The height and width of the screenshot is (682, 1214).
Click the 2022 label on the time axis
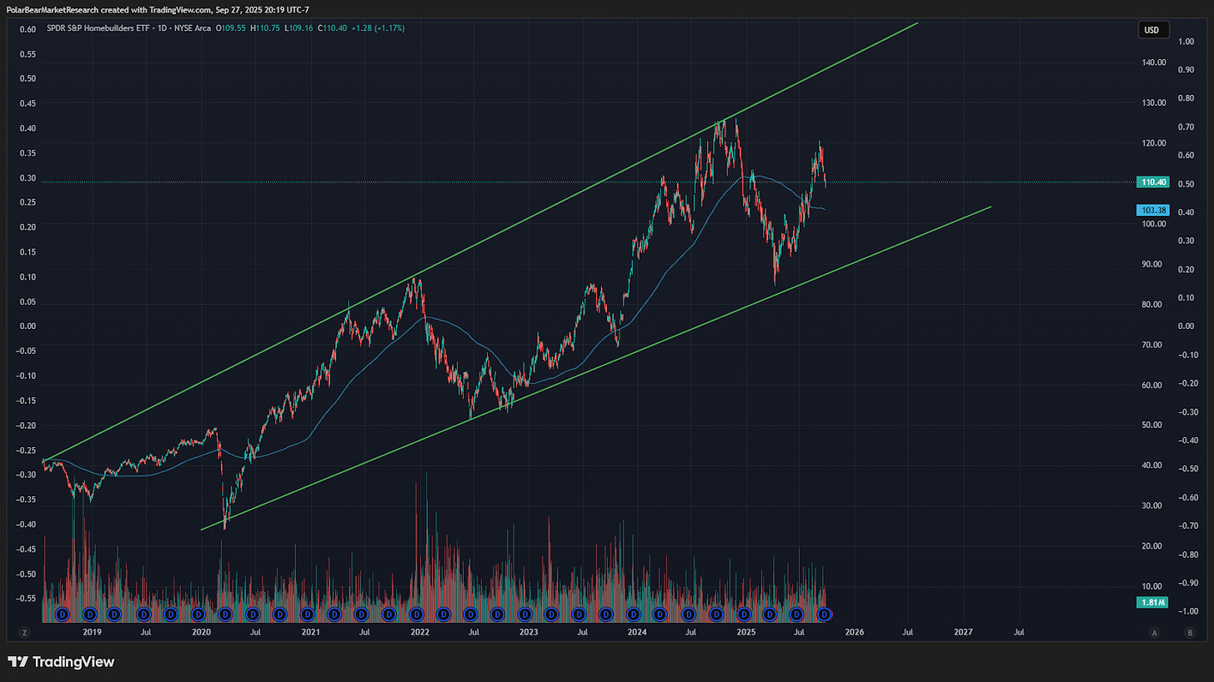coord(419,633)
